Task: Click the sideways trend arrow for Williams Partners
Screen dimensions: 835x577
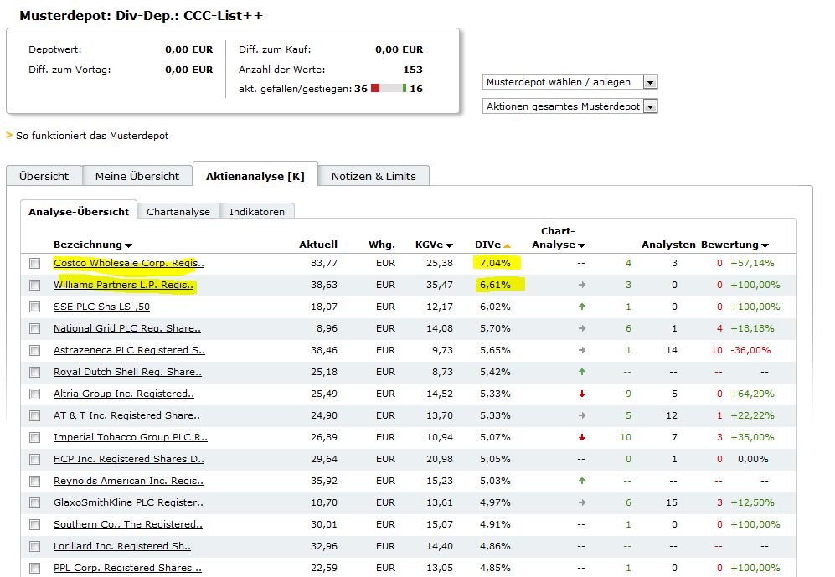Action: tap(582, 285)
